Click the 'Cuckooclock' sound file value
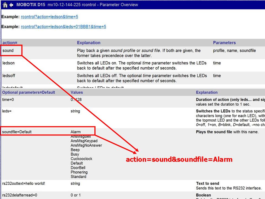265x199 pixels. click(x=81, y=159)
